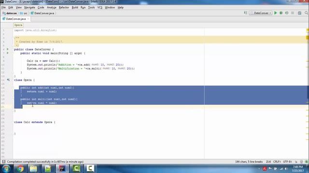Change line separator CRLF in status bar
The image size is (309, 173).
pos(277,161)
